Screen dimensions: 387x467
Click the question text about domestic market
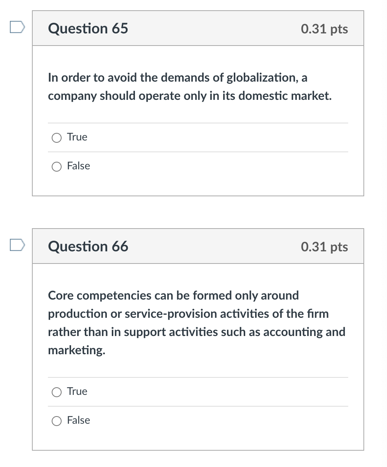coord(190,87)
